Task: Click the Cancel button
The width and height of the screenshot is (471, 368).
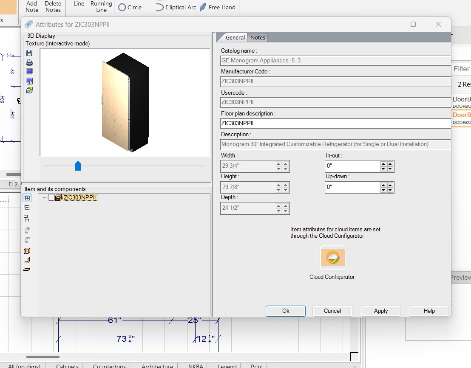Action: tap(332, 311)
